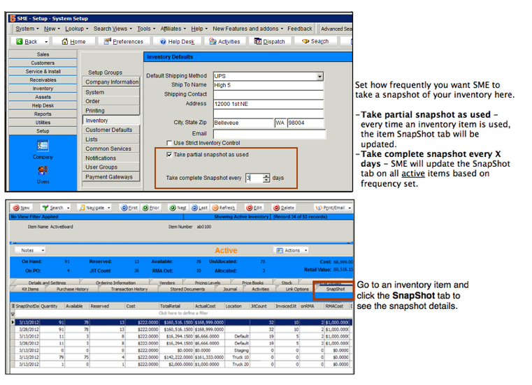The width and height of the screenshot is (532, 385).
Task: Open the Default Shipping Method dropdown
Action: click(319, 76)
